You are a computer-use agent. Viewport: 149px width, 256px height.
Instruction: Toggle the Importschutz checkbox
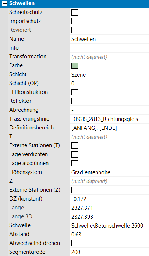tap(75, 21)
